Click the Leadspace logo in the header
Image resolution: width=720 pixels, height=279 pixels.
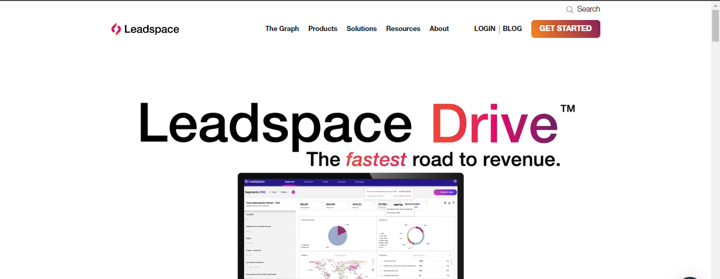click(145, 29)
